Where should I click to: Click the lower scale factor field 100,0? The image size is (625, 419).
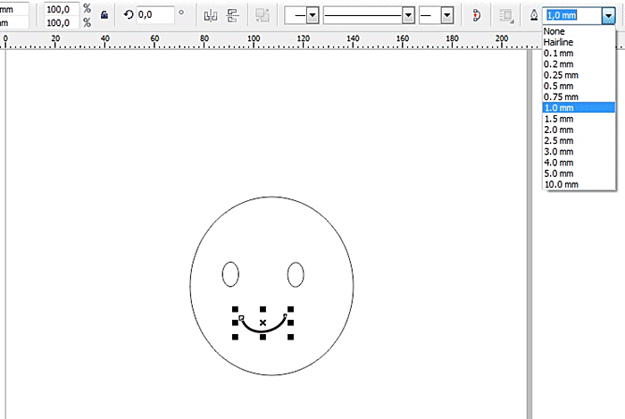pos(62,22)
